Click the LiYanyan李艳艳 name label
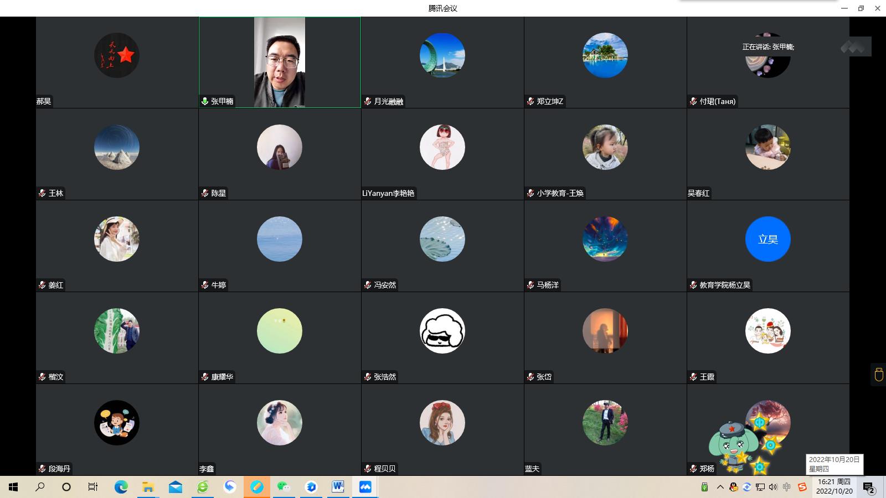The image size is (886, 498). tap(388, 193)
